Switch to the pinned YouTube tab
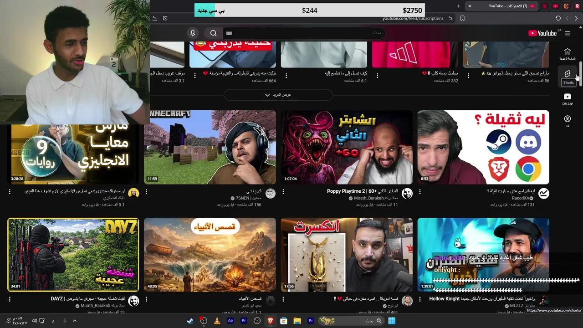The height and width of the screenshot is (328, 583). point(555,6)
